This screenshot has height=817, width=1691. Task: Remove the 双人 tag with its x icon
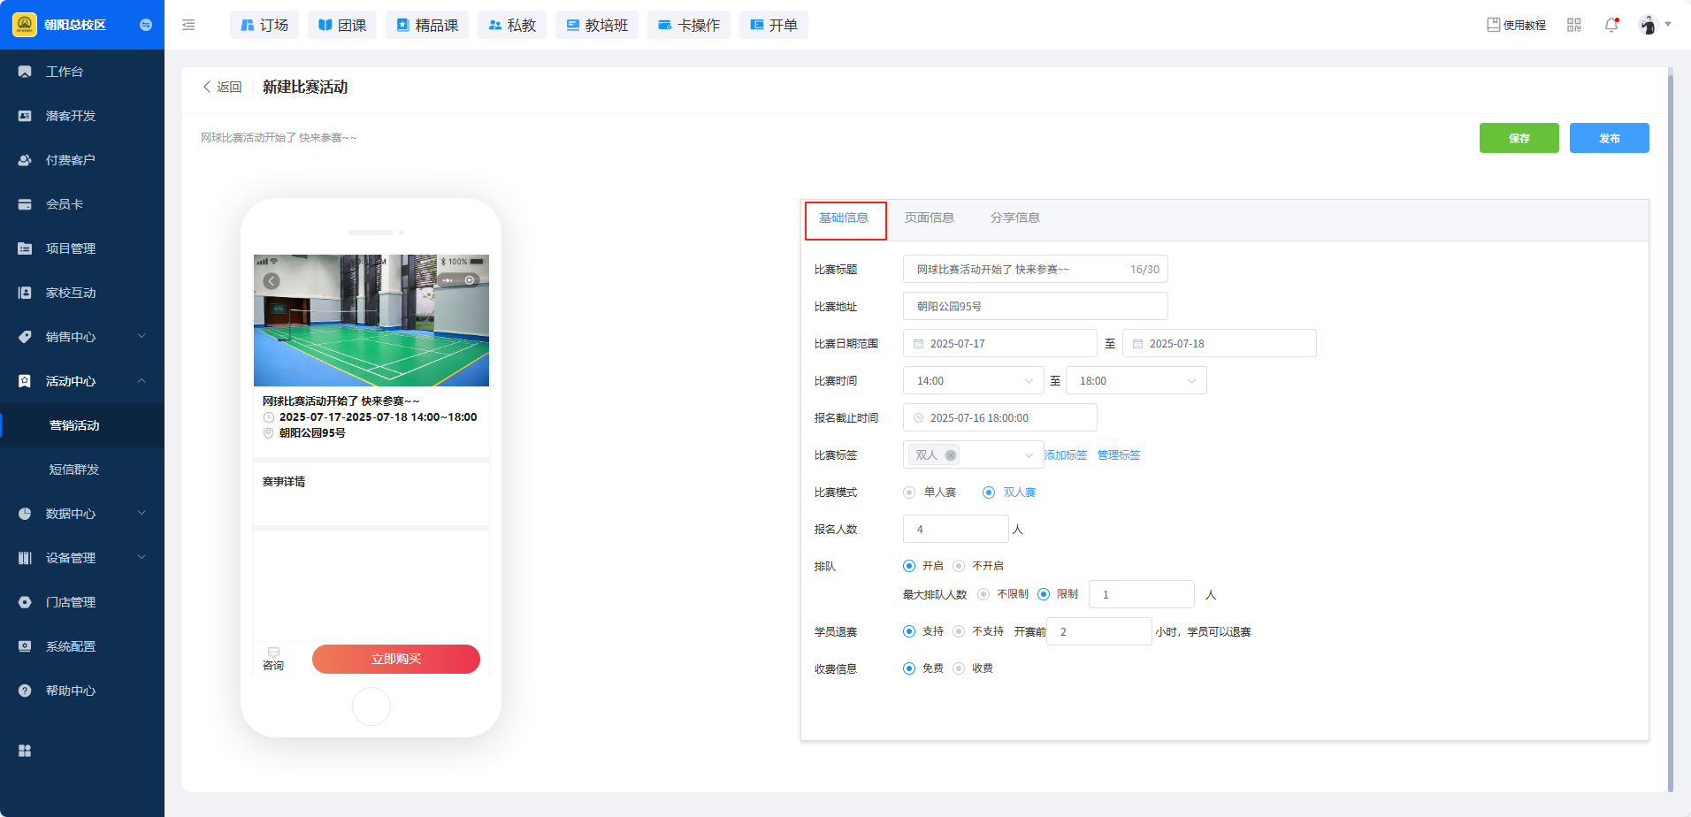coord(951,455)
